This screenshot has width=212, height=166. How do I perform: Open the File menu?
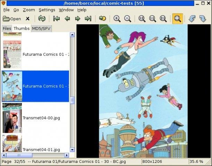tap(7, 10)
